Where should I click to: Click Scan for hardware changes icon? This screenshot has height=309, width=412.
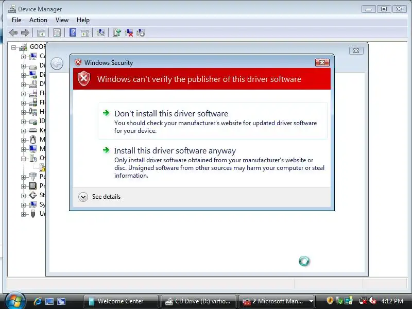click(100, 32)
